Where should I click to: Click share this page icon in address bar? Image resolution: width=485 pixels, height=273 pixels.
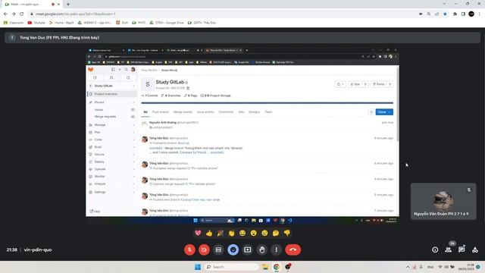(x=436, y=14)
